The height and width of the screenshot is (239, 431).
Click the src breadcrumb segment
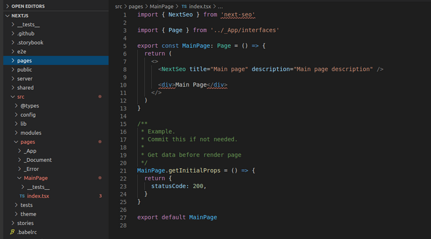118,6
